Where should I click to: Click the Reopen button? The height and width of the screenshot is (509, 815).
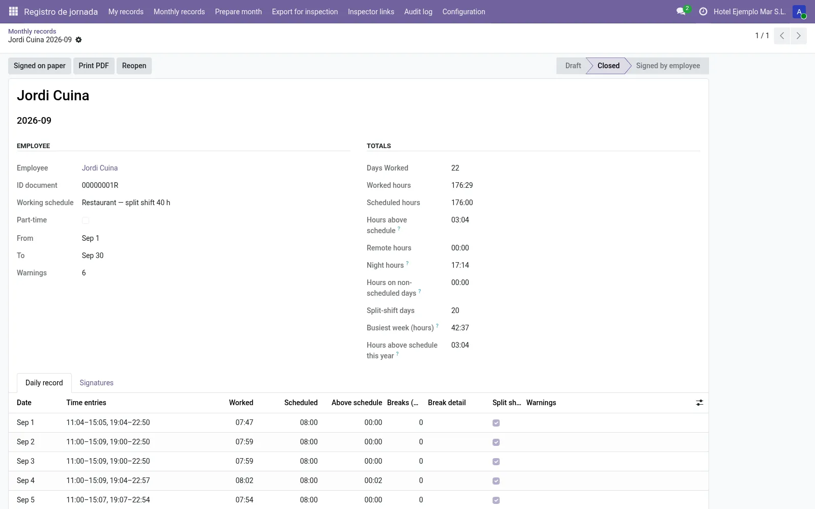134,66
